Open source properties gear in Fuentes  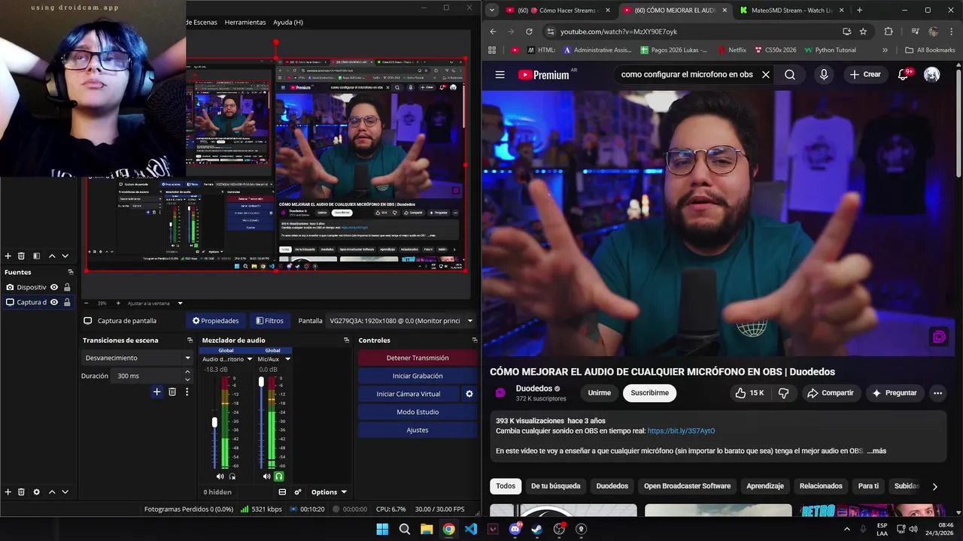click(36, 492)
